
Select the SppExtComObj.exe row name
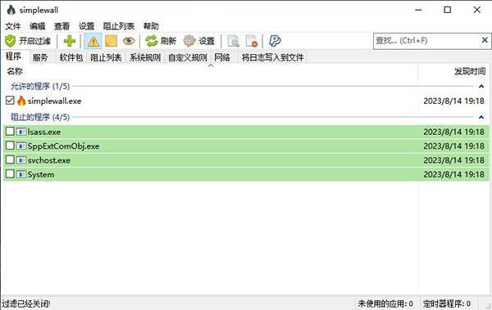pos(63,146)
